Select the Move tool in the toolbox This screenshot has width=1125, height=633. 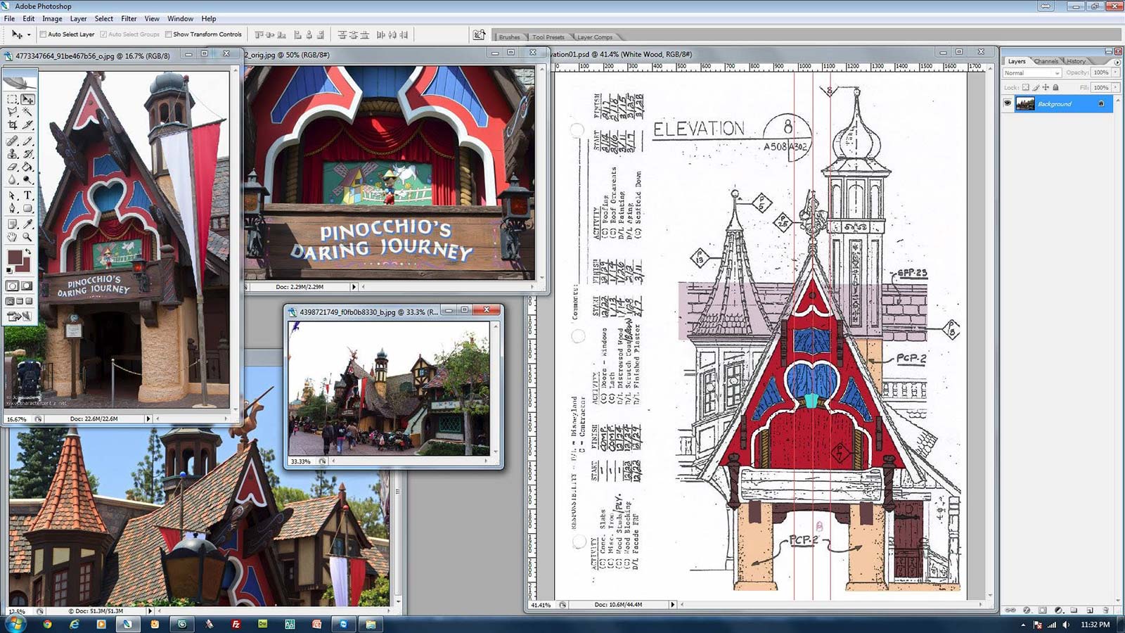point(27,99)
